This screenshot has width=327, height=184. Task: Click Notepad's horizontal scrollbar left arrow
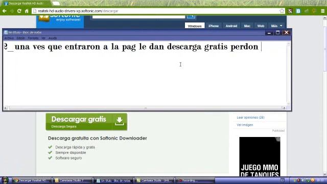(x=6, y=108)
